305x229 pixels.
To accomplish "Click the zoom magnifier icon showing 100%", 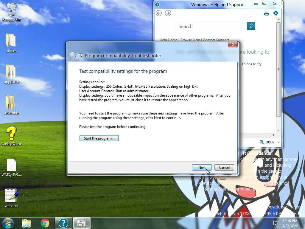I will click(262, 142).
